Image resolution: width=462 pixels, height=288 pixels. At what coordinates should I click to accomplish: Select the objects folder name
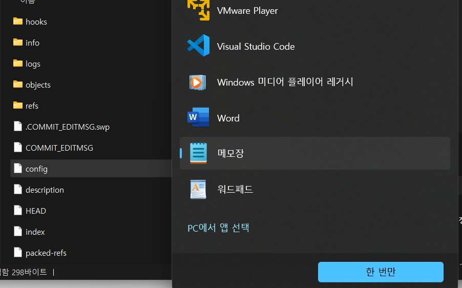coord(38,85)
